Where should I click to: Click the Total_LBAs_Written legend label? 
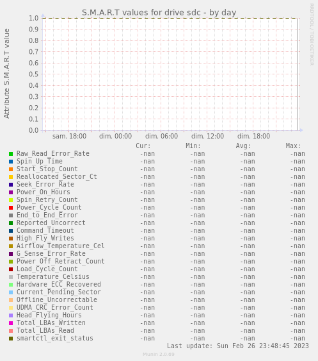tap(51, 323)
